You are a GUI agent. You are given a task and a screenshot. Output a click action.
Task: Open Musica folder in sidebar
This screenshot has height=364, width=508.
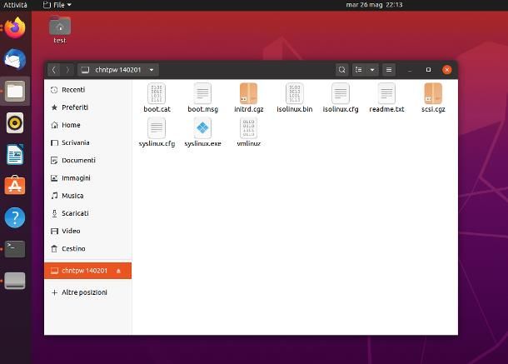coord(88,196)
